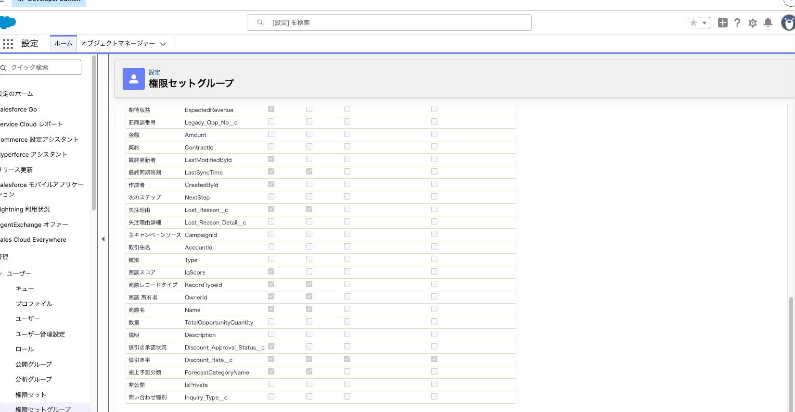Toggle first checkbox in IsPrivate row
795x412 pixels.
tap(271, 384)
